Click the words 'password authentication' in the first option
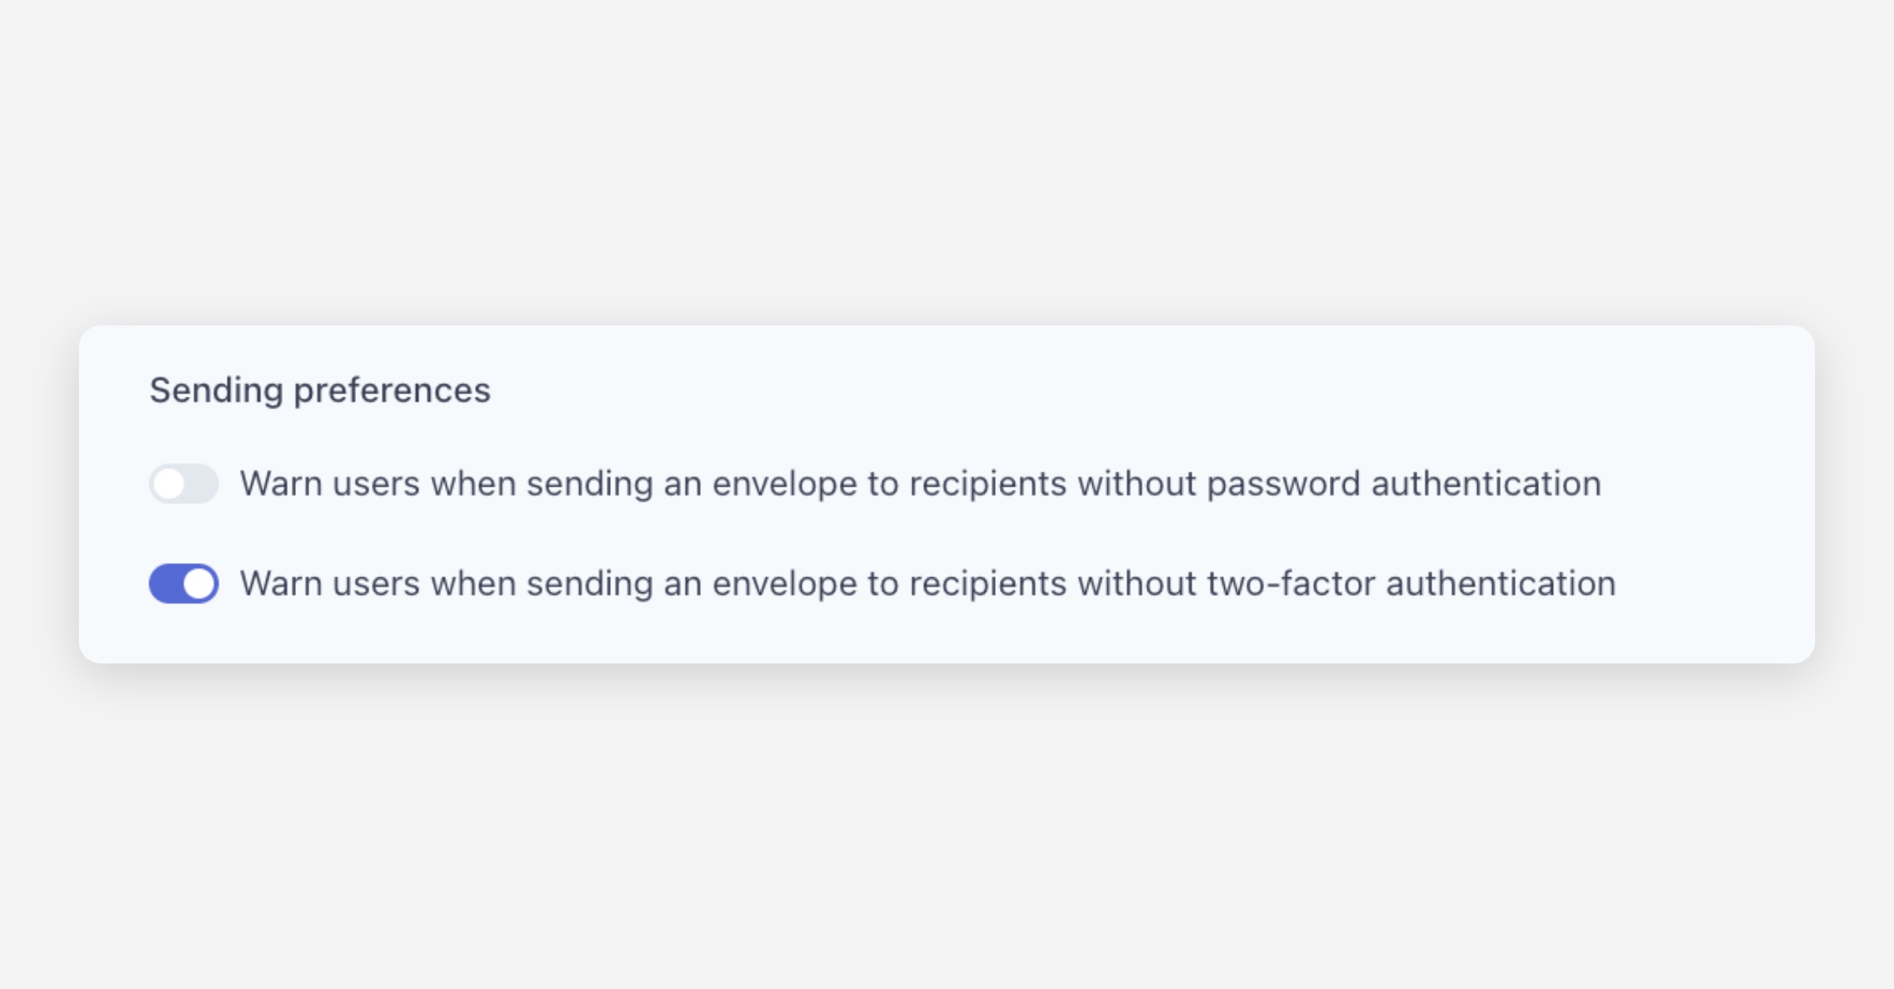Viewport: 1894px width, 989px height. click(x=1403, y=483)
